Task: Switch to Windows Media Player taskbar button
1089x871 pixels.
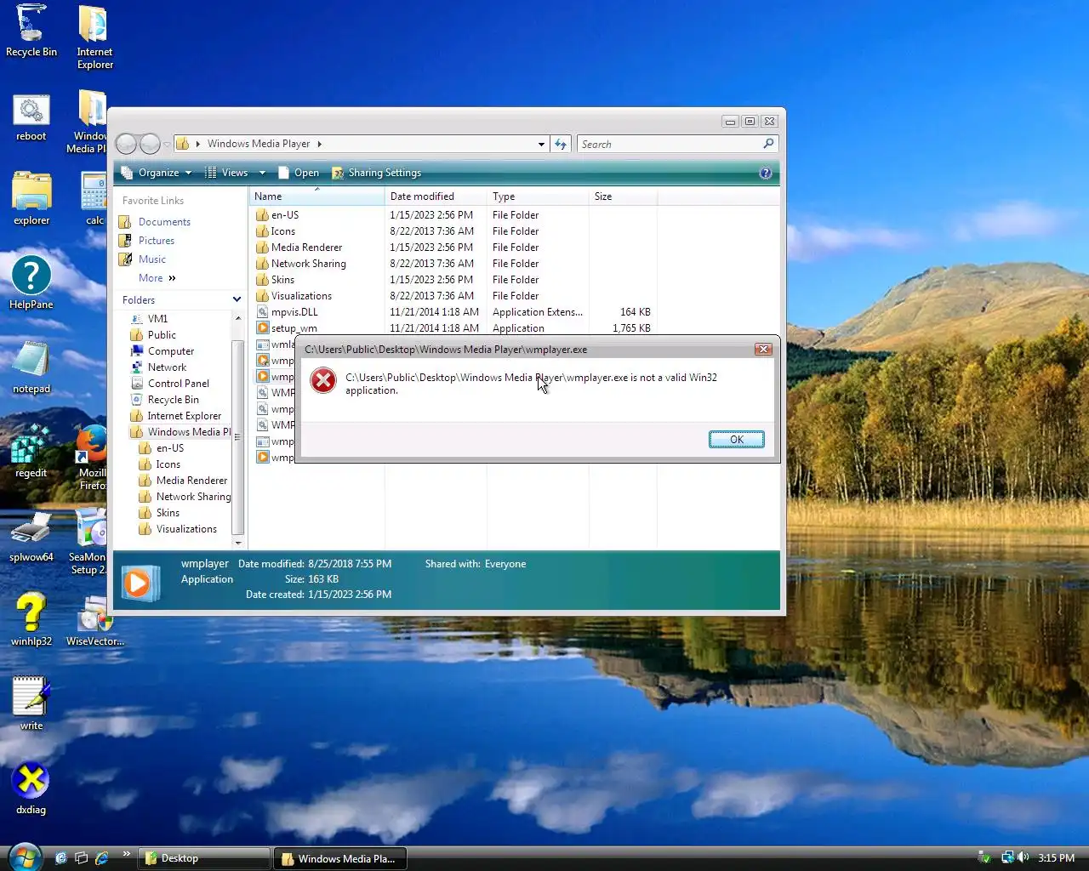Action: [x=340, y=858]
